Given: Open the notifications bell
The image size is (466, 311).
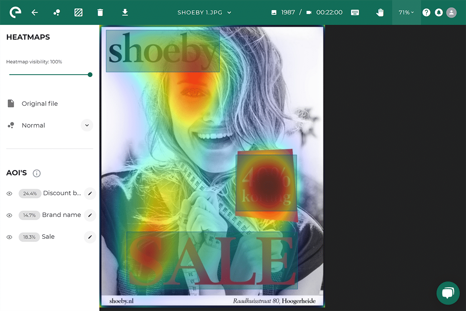Looking at the screenshot, I should point(439,12).
